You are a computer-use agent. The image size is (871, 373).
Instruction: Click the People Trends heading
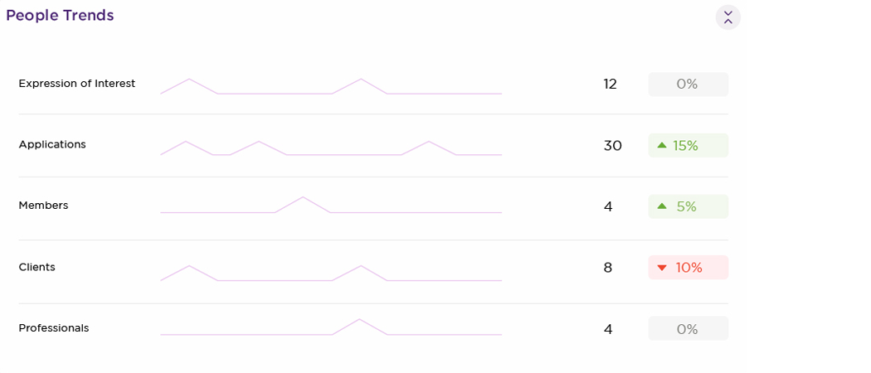coord(60,16)
